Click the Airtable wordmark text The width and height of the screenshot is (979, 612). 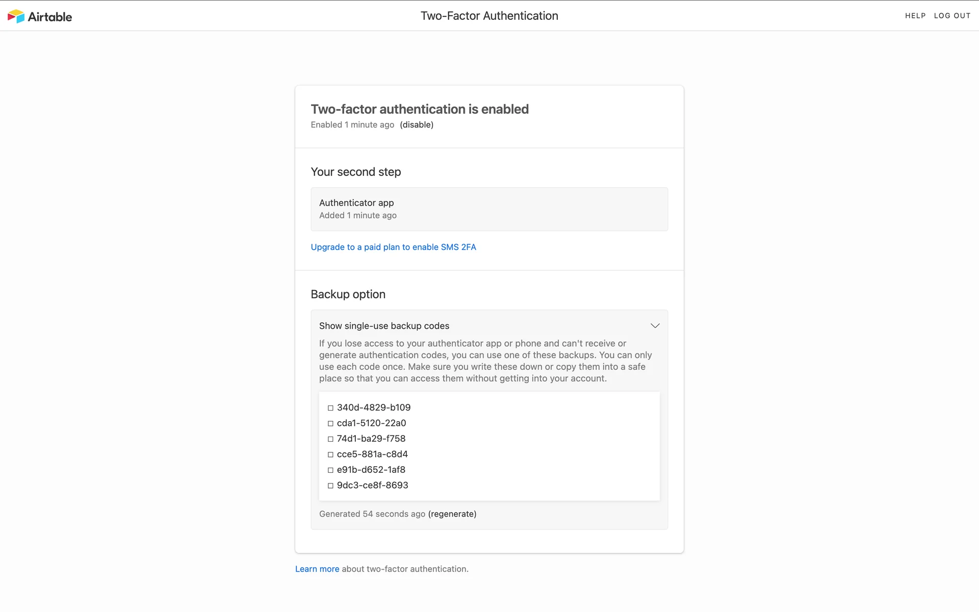coord(50,17)
